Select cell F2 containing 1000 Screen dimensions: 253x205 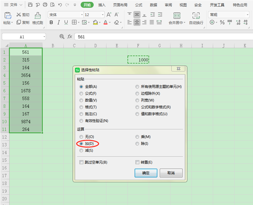click(x=138, y=60)
